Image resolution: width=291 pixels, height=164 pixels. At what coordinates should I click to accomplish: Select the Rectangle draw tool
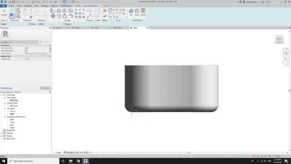click(114, 10)
